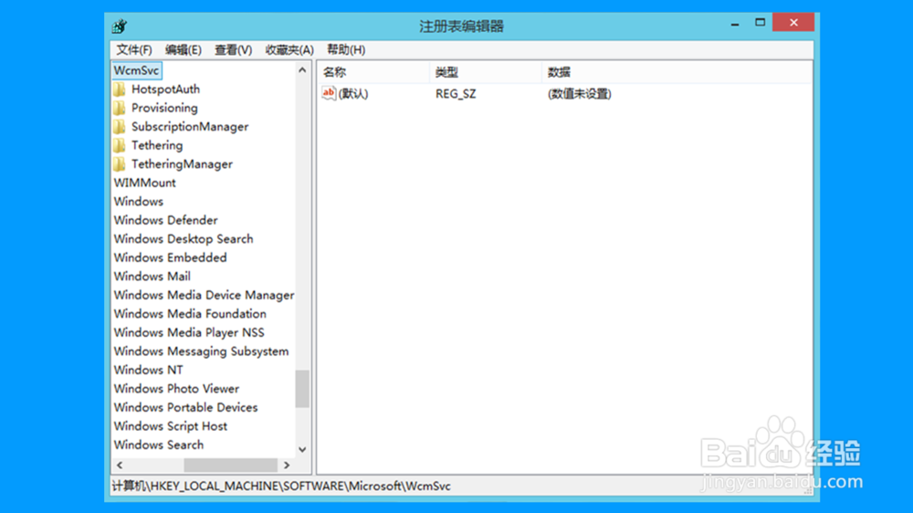Select Windows Messaging Subsystem key
Screen dimensions: 913x513
pyautogui.click(x=201, y=351)
